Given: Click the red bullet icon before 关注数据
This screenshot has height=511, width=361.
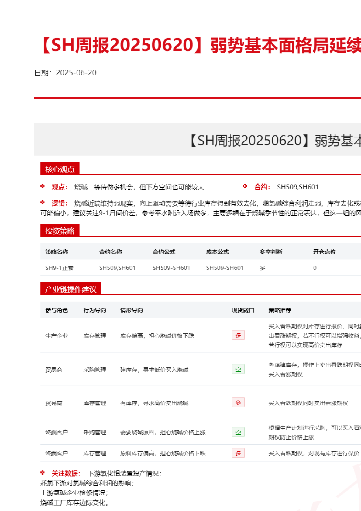Looking at the screenshot, I should tap(43, 473).
